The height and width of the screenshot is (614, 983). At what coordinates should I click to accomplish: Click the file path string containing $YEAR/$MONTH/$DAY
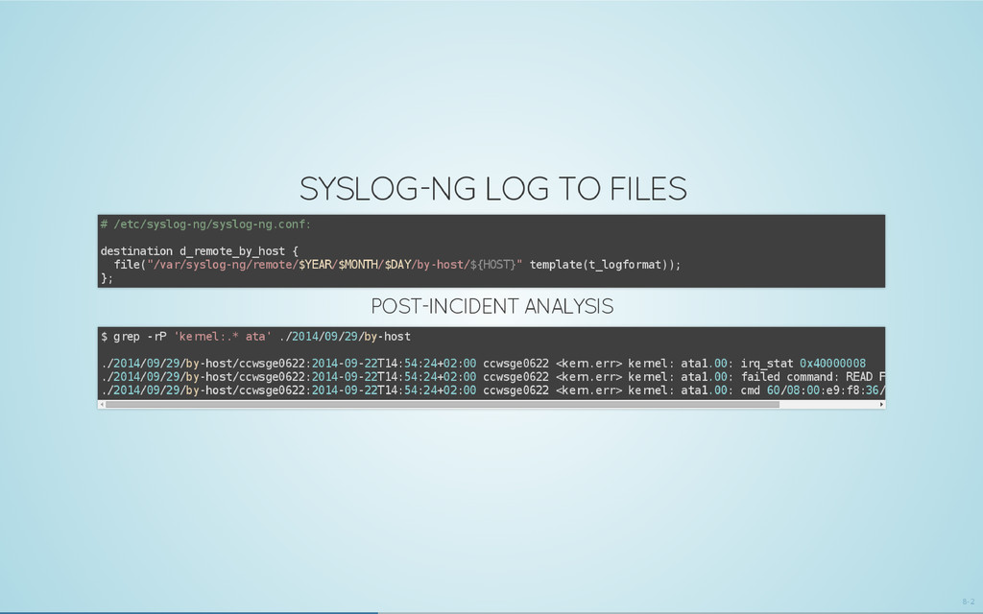point(334,265)
